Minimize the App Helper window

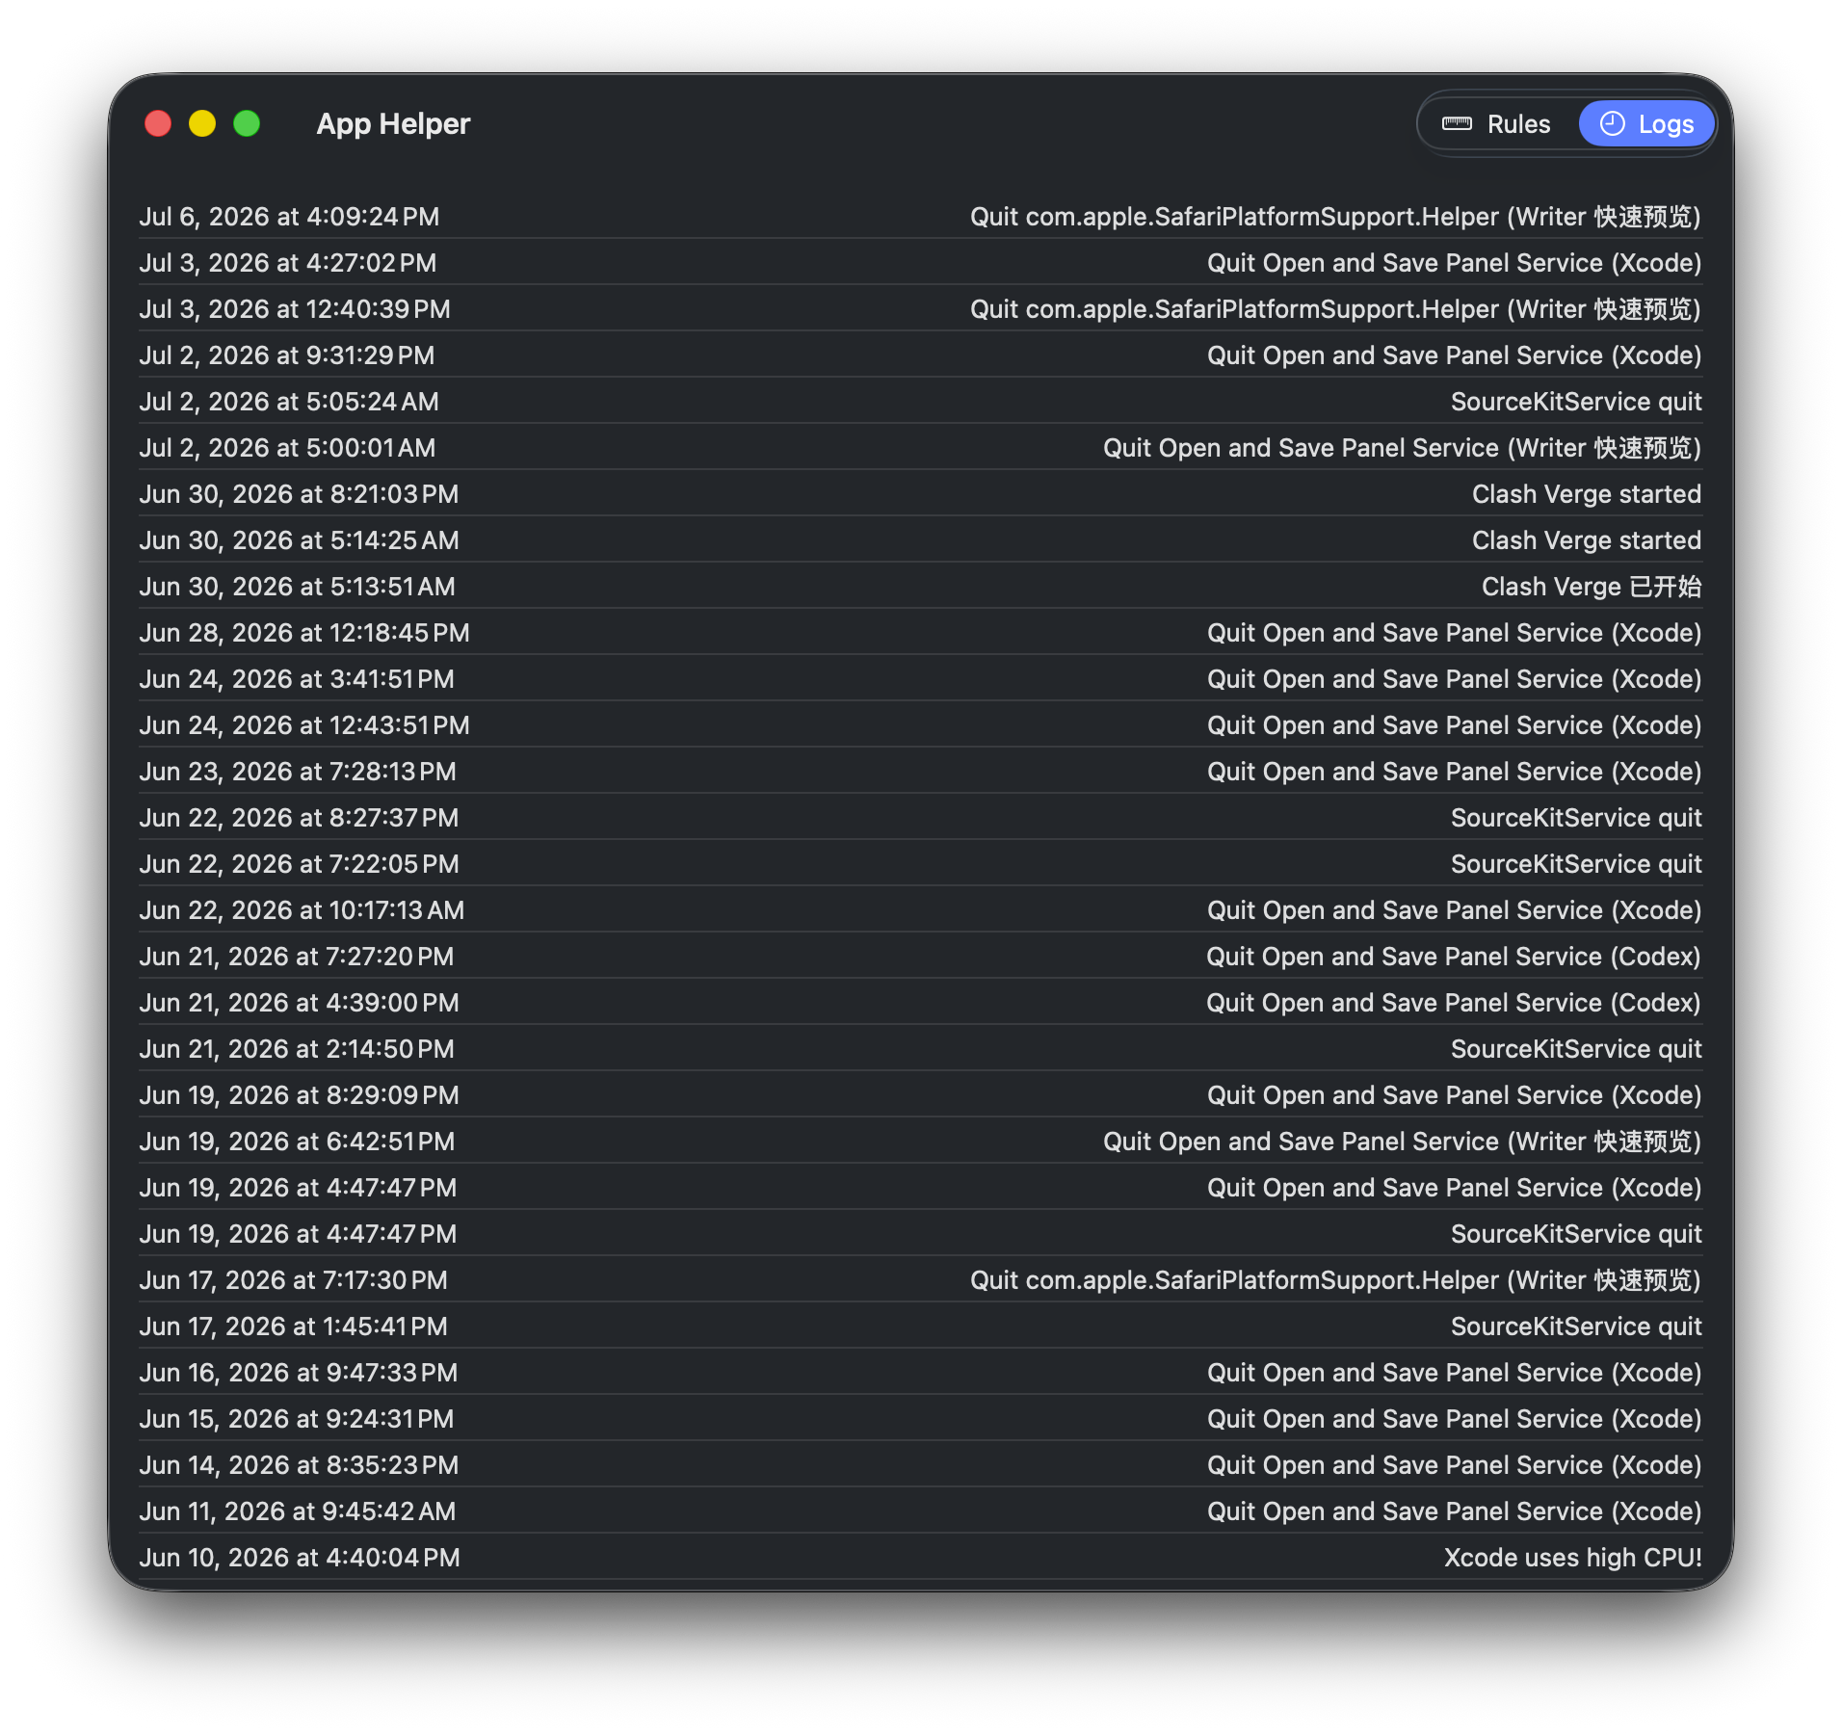pyautogui.click(x=202, y=124)
